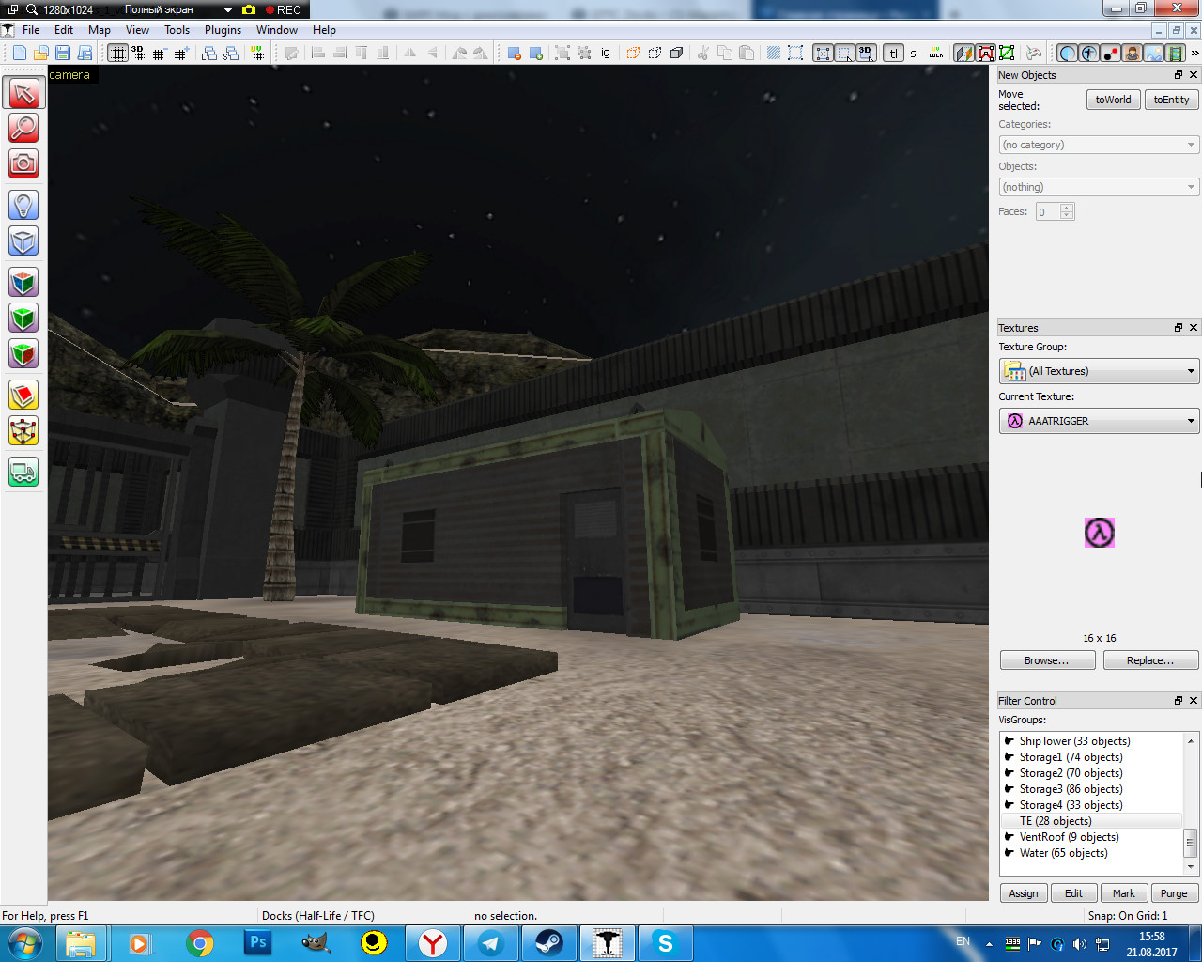1202x962 pixels.
Task: Toggle the 3D grid display
Action: (x=138, y=53)
